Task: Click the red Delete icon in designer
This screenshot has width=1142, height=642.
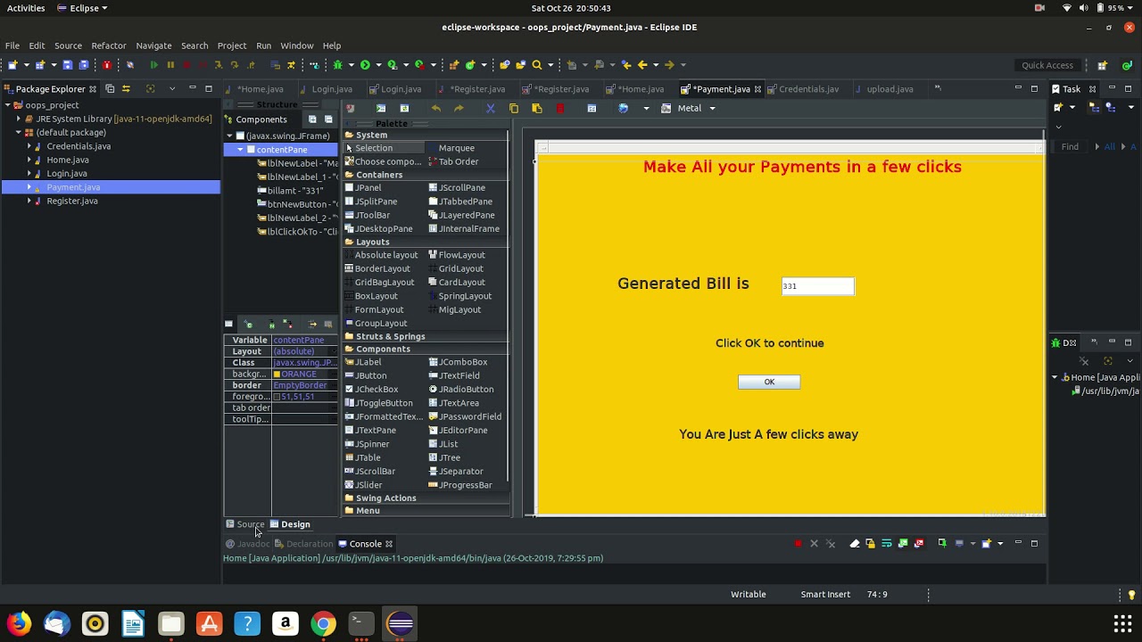Action: pyautogui.click(x=559, y=108)
